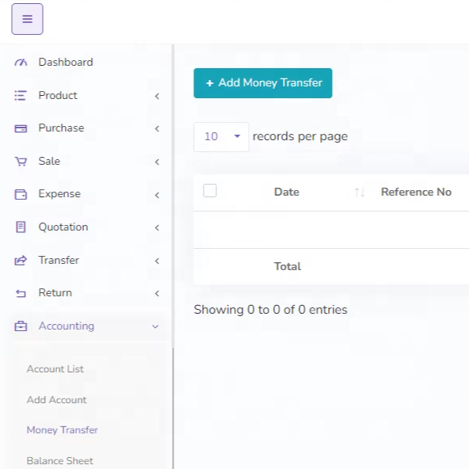Click the Expense wallet icon

click(x=21, y=194)
